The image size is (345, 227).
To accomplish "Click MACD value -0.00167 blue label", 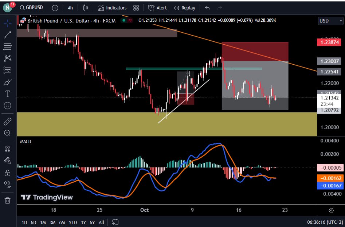I will coord(331,186).
